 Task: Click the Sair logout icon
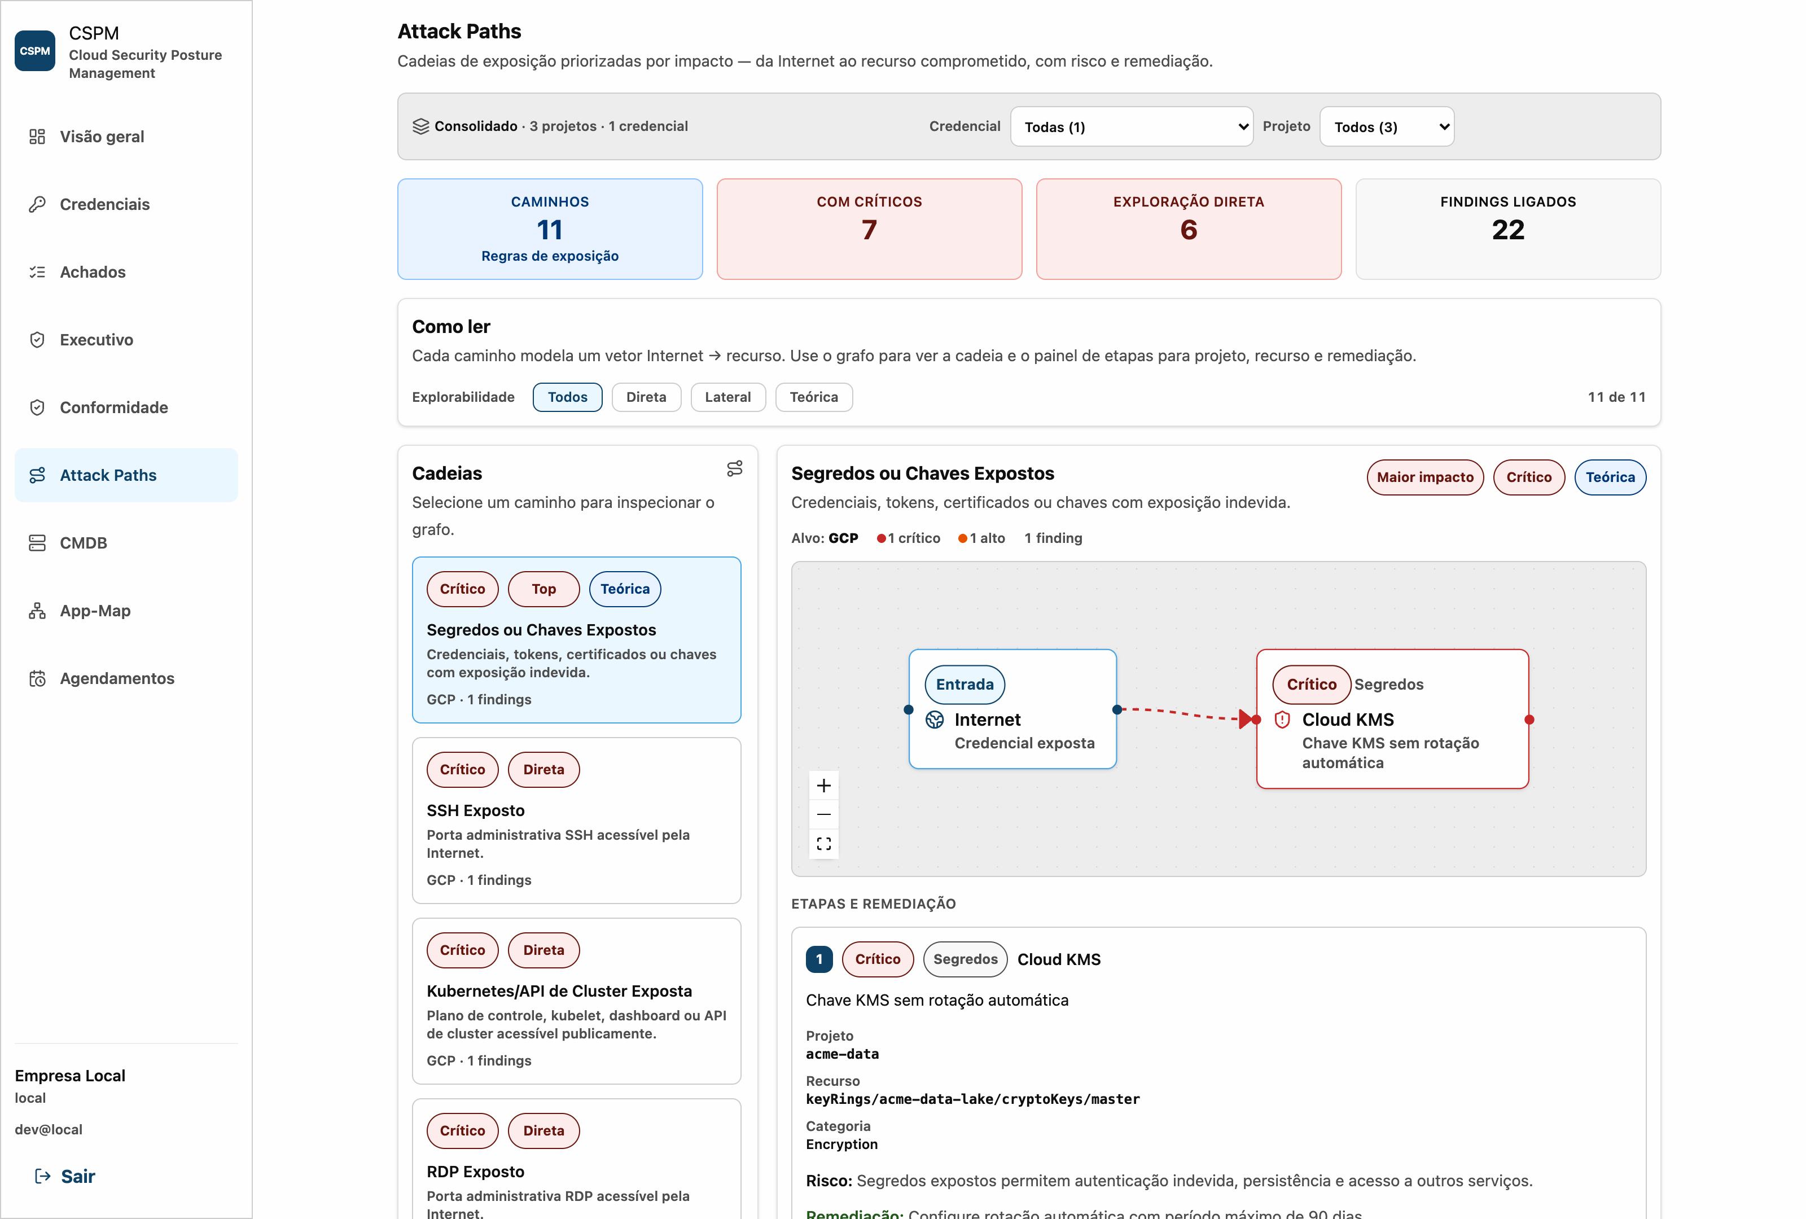[43, 1176]
